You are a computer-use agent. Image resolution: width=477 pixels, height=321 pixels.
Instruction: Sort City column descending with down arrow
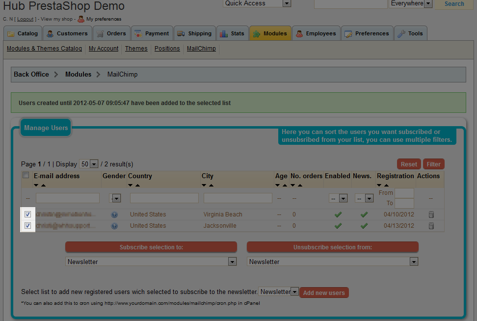point(204,185)
